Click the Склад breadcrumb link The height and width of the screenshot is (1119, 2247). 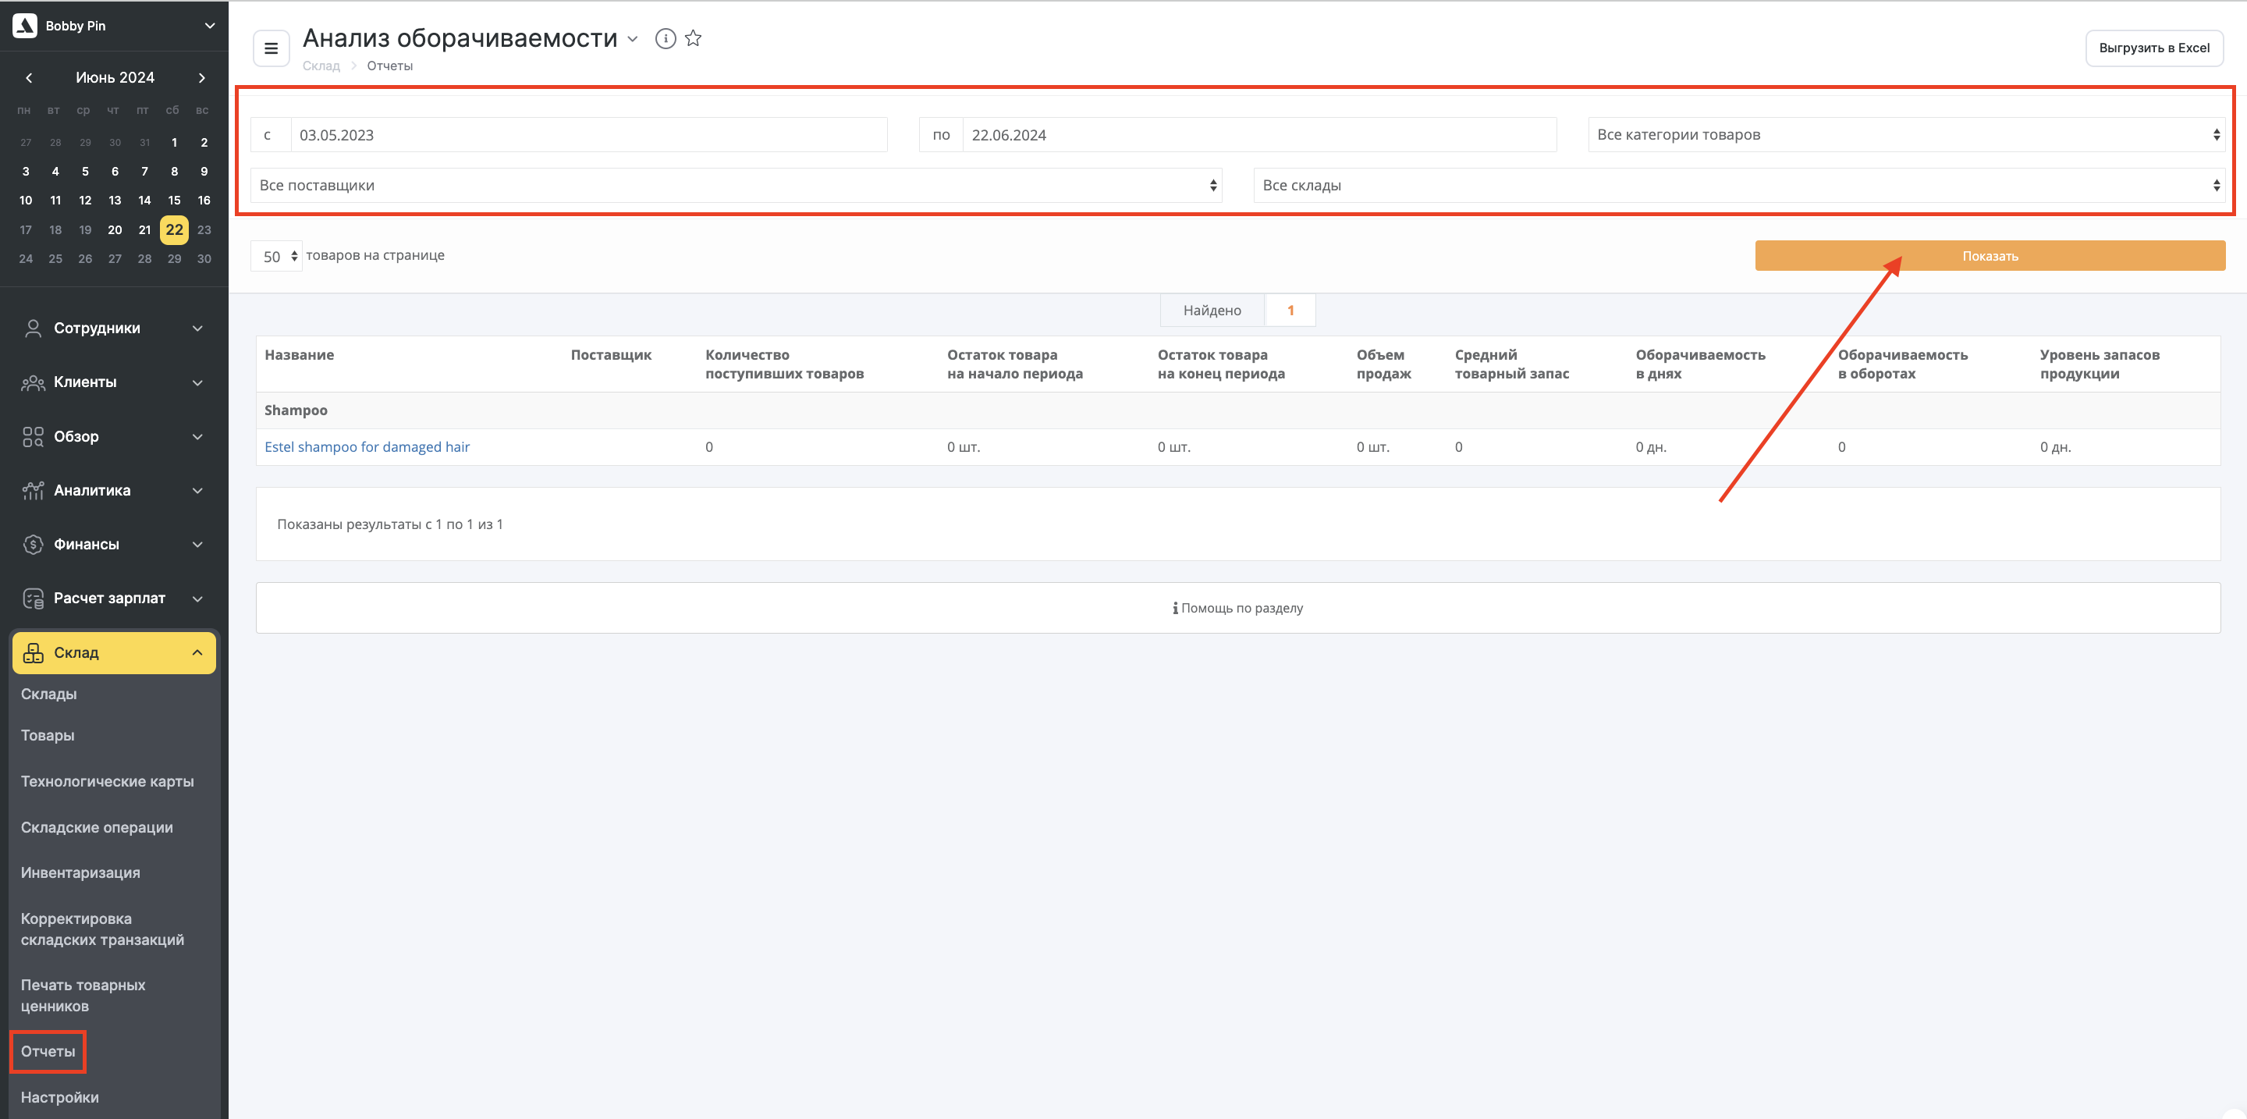point(321,66)
